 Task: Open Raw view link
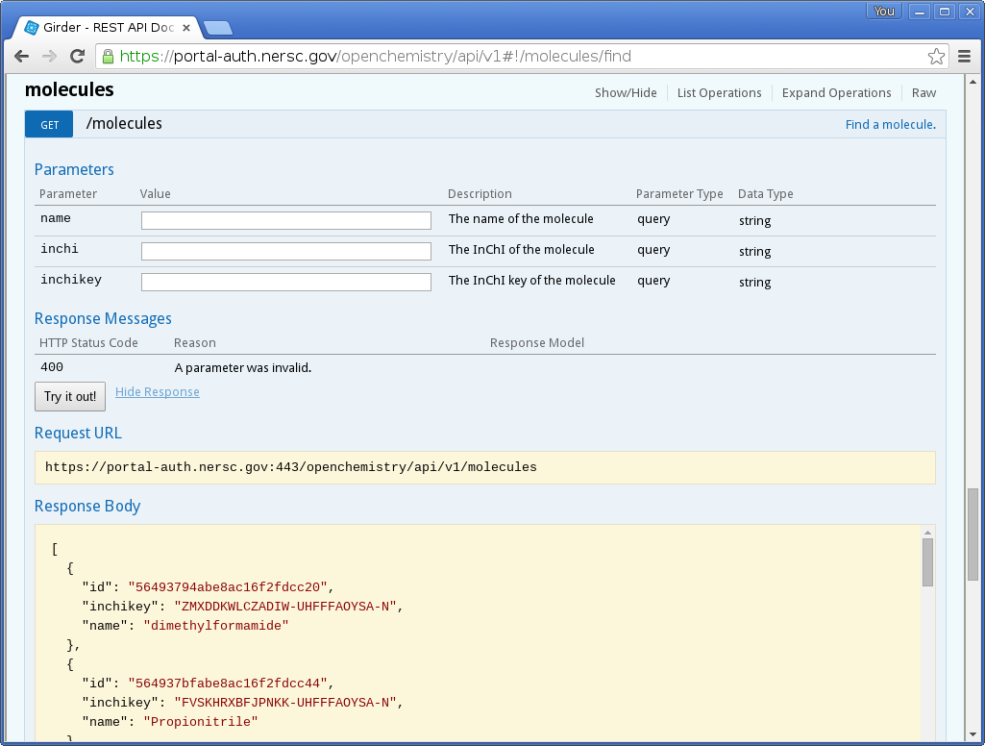coord(923,93)
